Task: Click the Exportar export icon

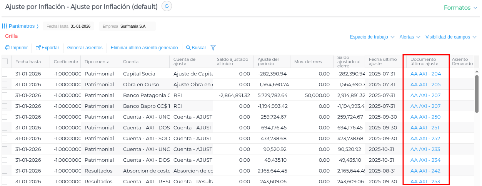Action: click(x=38, y=48)
